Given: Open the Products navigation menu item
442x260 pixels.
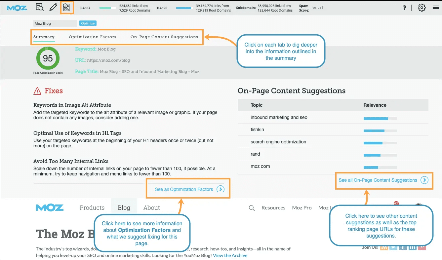Looking at the screenshot, I should click(92, 208).
